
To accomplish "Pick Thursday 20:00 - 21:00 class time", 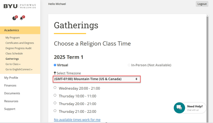I will pos(55,103).
